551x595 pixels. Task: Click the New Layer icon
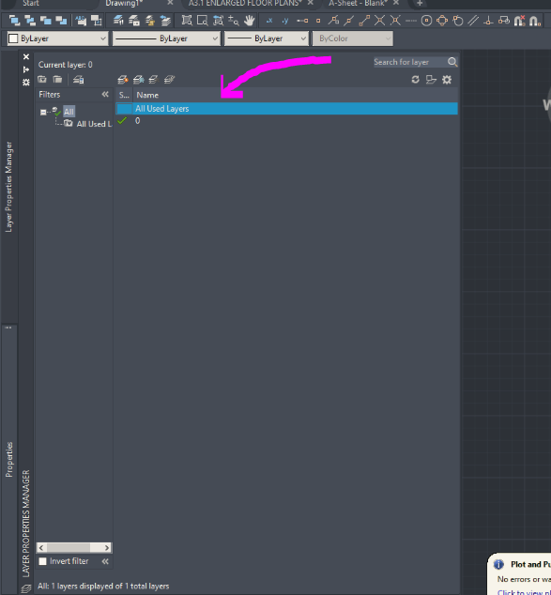tap(123, 80)
